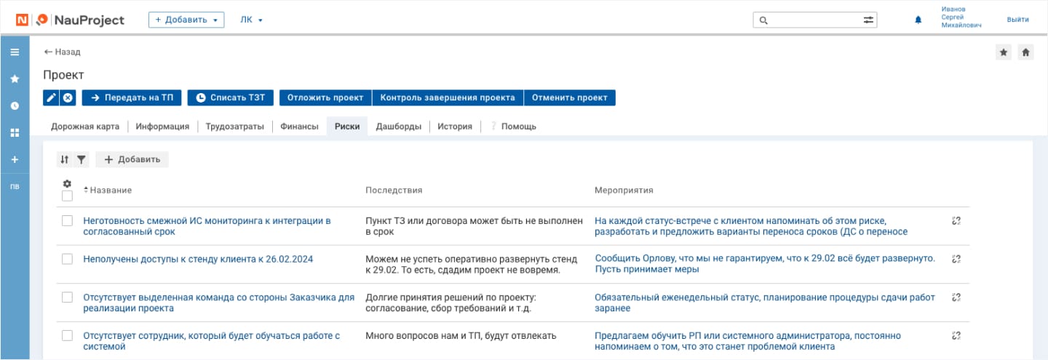Viewport: 1048px width, 360px height.
Task: Open favorites star in left sidebar
Action: pos(15,79)
